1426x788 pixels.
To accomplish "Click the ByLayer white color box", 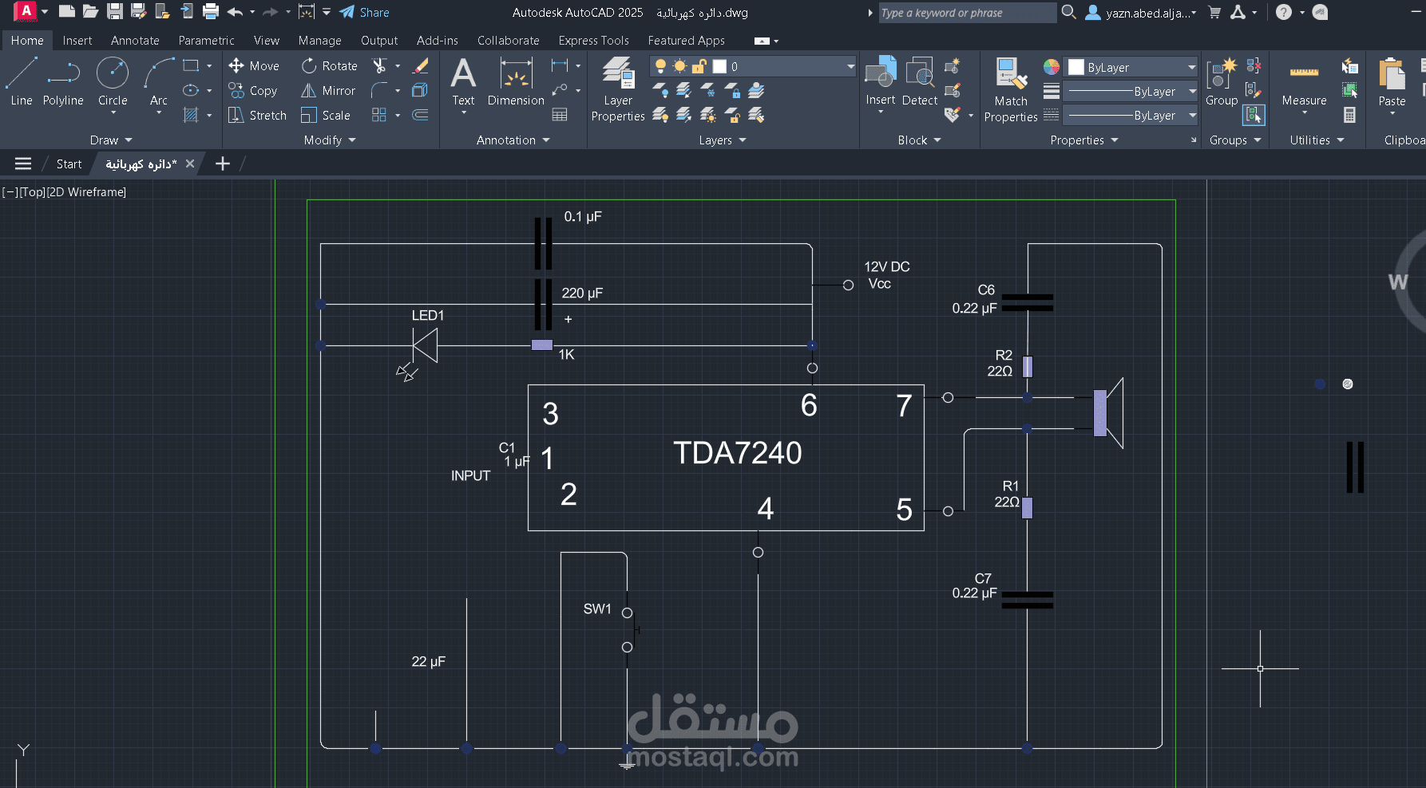I will tap(1076, 67).
